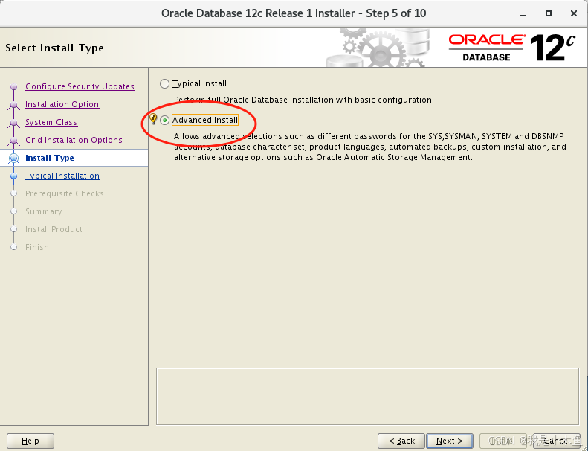Click the installer window title text
The height and width of the screenshot is (451, 588).
tap(294, 13)
